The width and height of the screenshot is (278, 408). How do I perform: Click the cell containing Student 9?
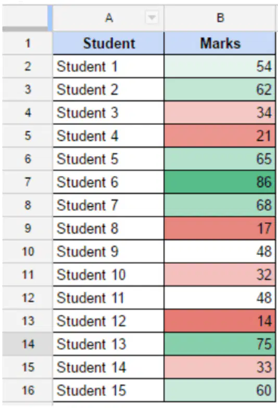[108, 251]
